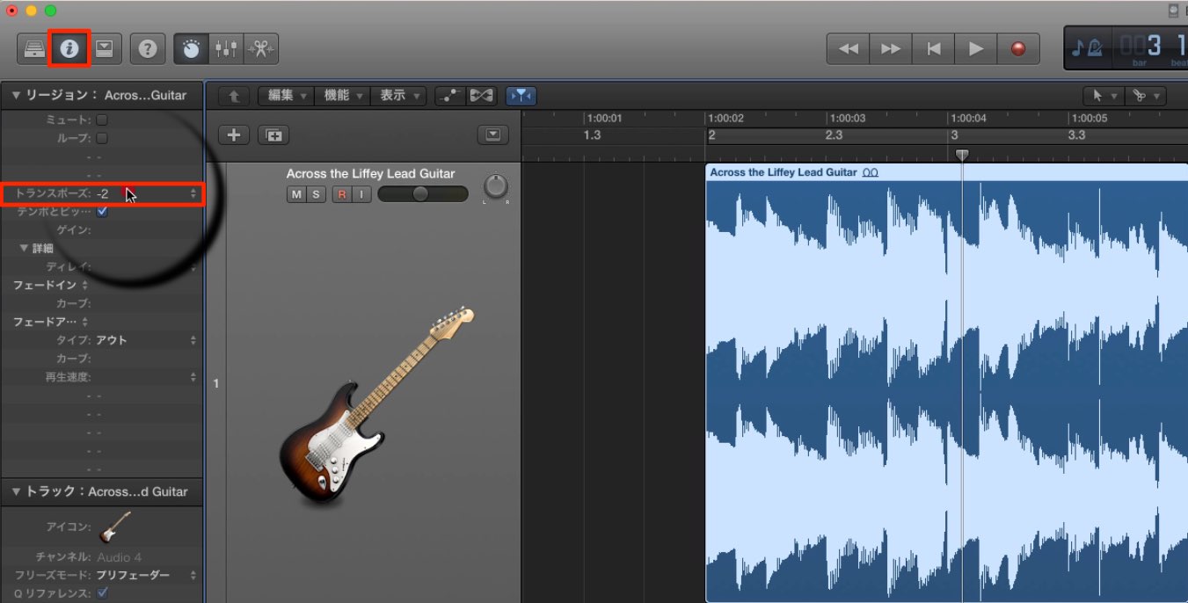1188x603 pixels.
Task: Record-enable the track with R button
Action: tap(341, 194)
